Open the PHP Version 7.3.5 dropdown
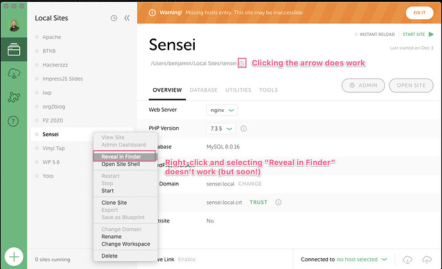This screenshot has height=269, width=442. pyautogui.click(x=221, y=128)
